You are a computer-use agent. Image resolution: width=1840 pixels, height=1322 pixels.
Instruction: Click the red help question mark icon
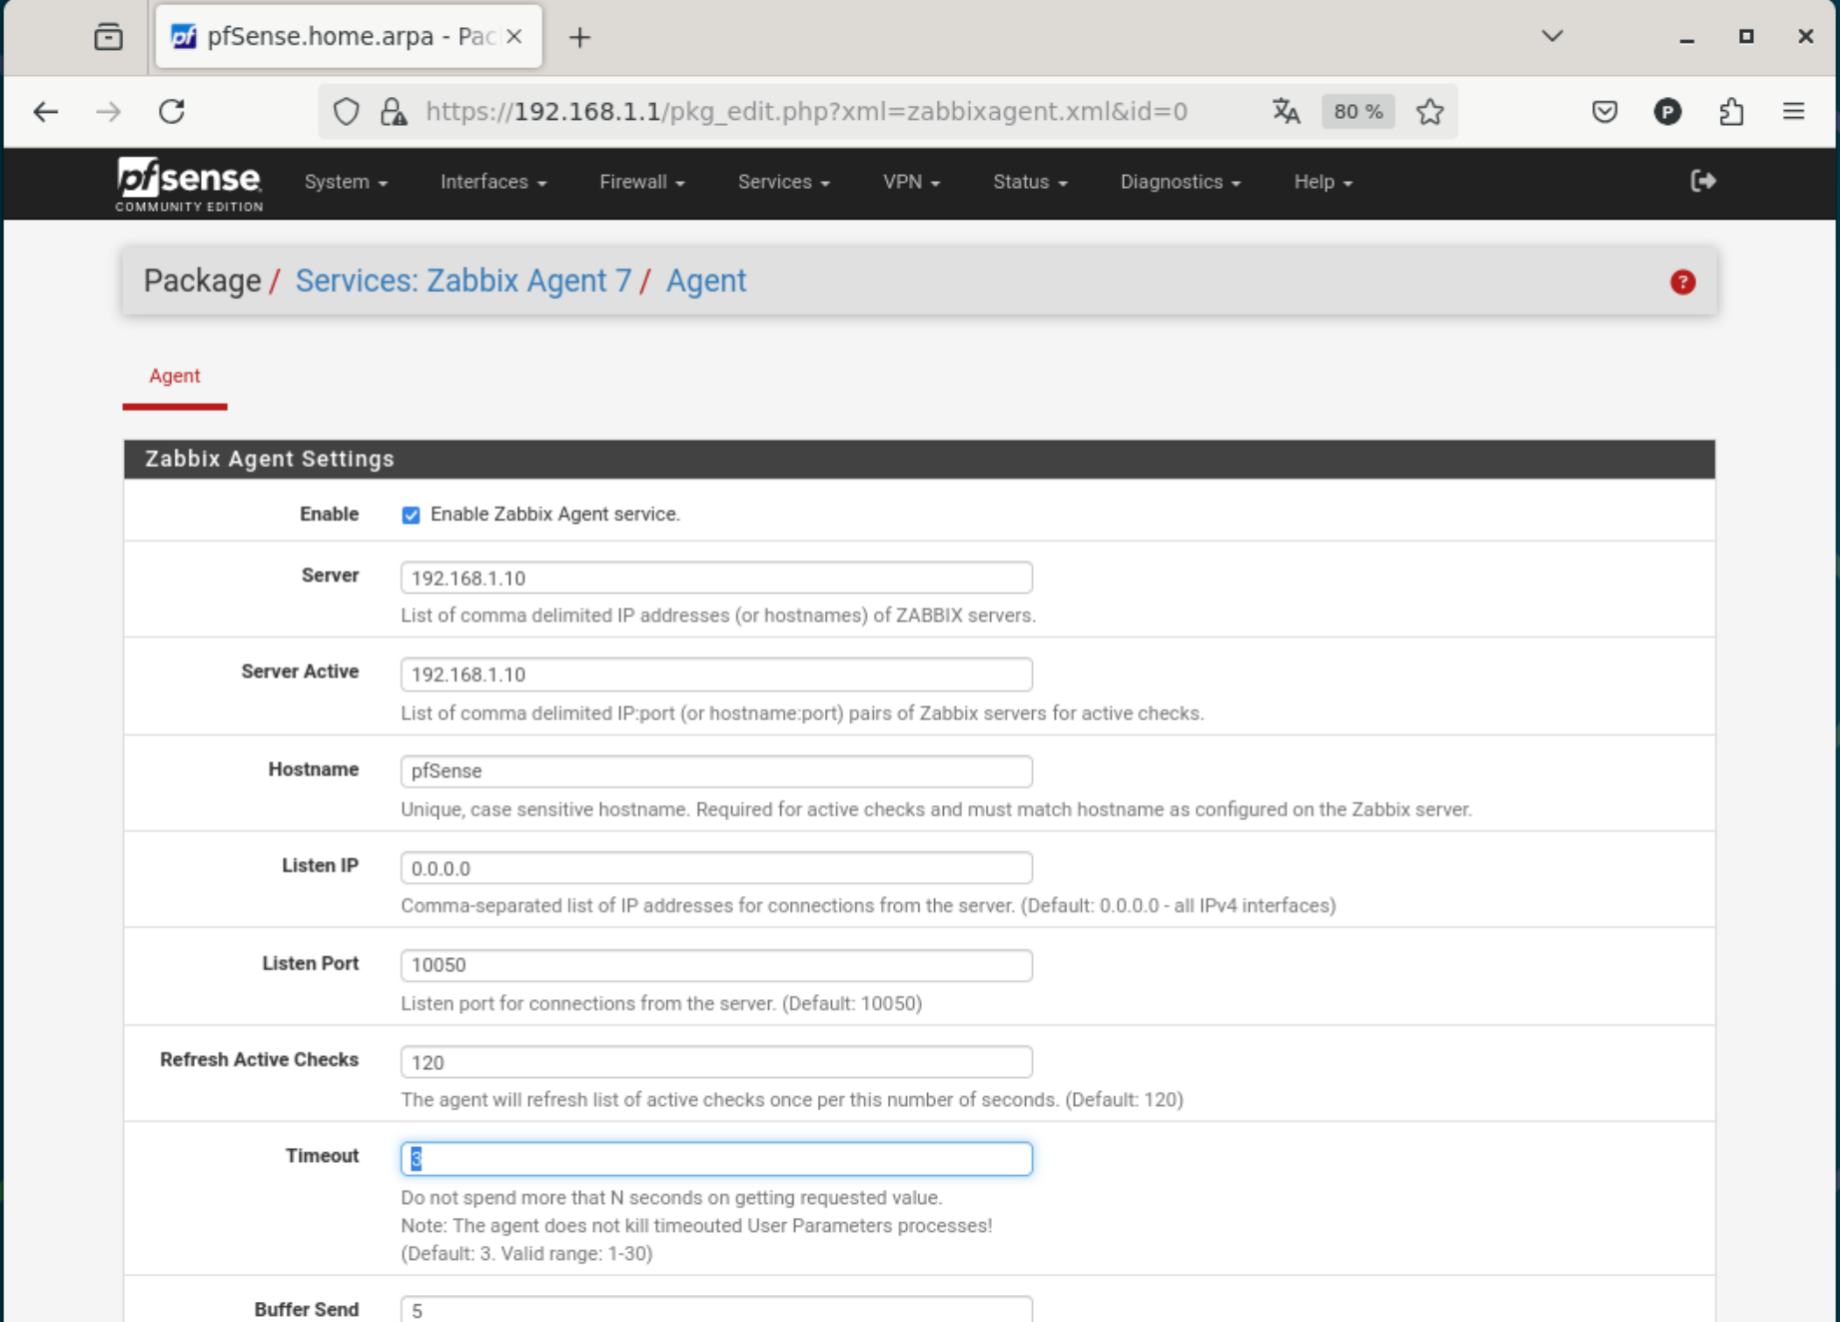coord(1682,282)
